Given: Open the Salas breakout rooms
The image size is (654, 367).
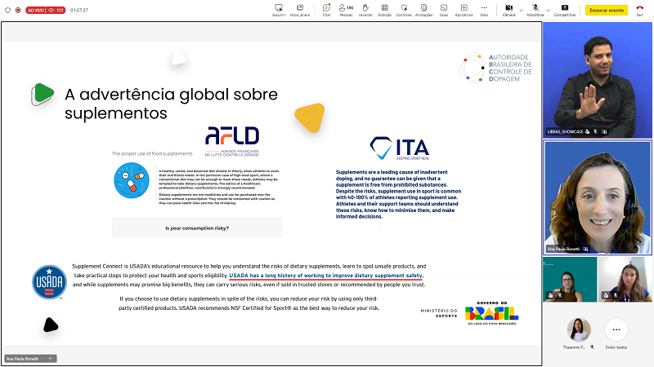Looking at the screenshot, I should 444,8.
